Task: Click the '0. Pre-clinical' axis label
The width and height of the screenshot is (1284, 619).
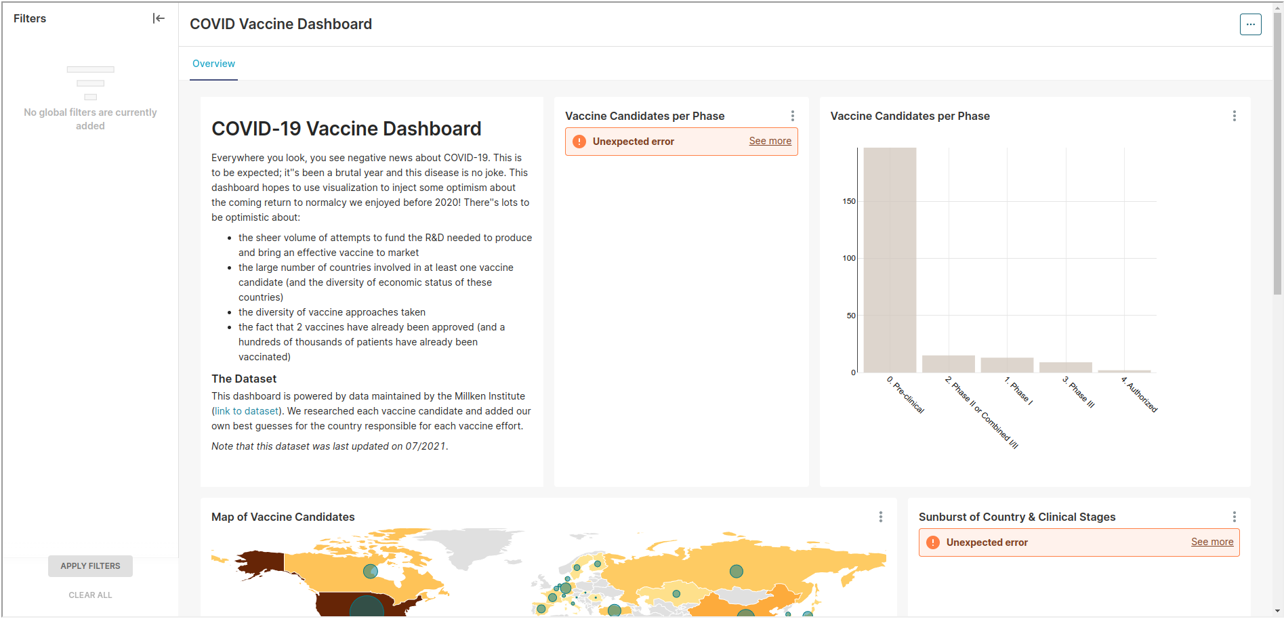Action: pyautogui.click(x=905, y=394)
